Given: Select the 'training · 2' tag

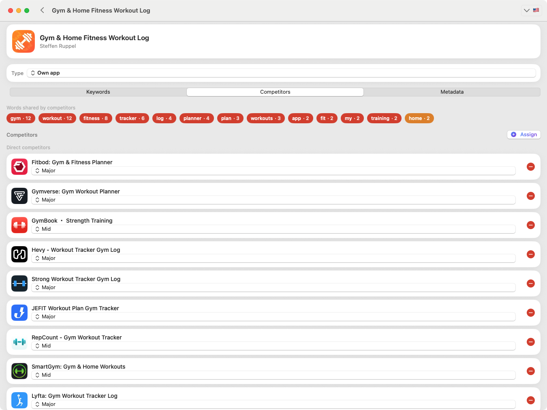Looking at the screenshot, I should click(x=384, y=118).
